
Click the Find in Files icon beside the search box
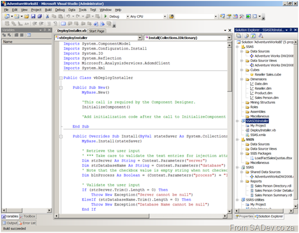coord(172,17)
